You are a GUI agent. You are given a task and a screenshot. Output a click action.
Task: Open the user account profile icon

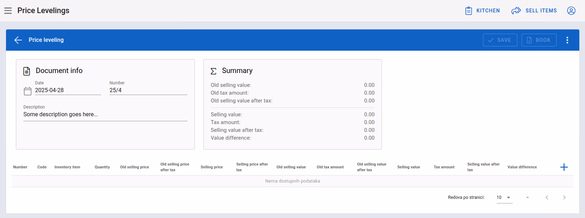[571, 11]
